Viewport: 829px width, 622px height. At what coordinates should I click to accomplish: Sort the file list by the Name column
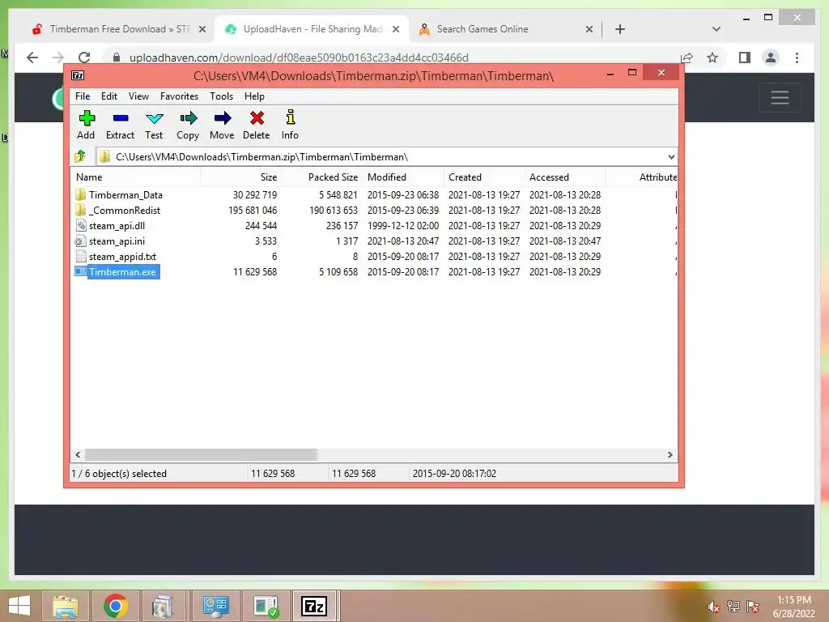pos(135,177)
